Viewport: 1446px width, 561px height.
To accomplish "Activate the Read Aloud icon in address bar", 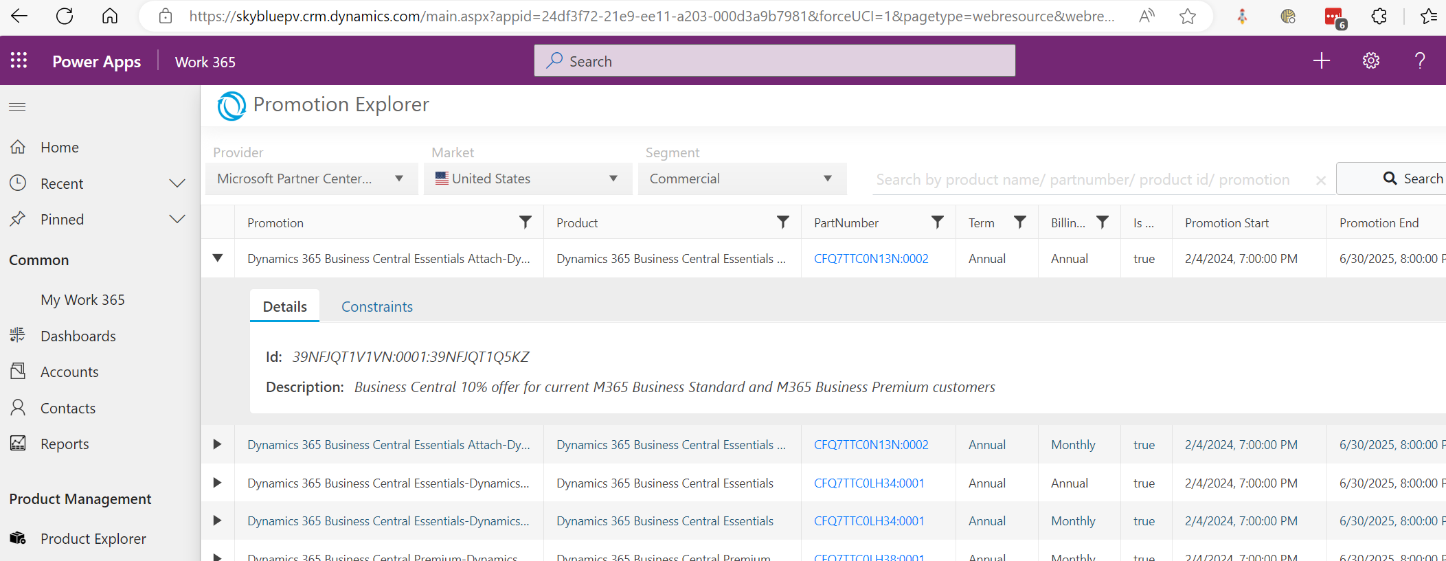I will click(1146, 16).
